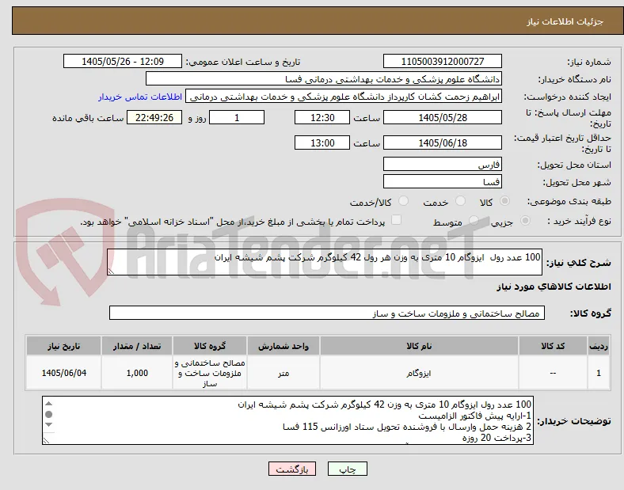Click the تعداد / مقدار column header
This screenshot has width=624, height=490.
click(x=137, y=346)
